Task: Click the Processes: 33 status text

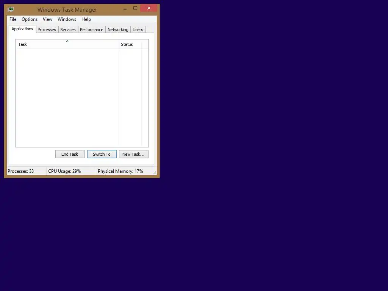Action: tap(21, 171)
